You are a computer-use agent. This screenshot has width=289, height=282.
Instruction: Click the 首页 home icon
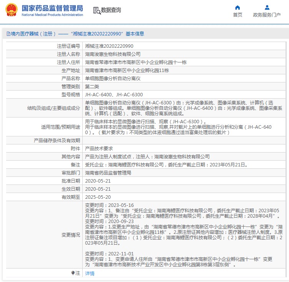[238, 7]
